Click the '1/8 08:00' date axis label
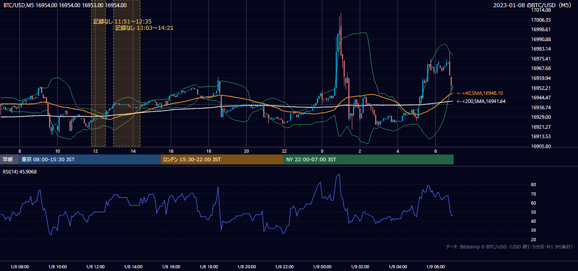Screen dimensions: 578x271 [x=19, y=267]
